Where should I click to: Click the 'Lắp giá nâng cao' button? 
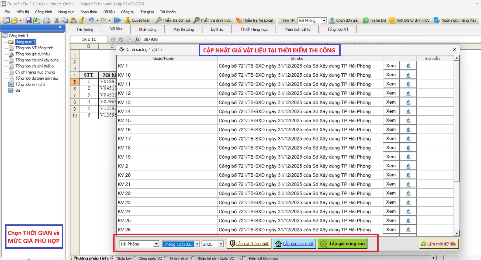pyautogui.click(x=342, y=244)
